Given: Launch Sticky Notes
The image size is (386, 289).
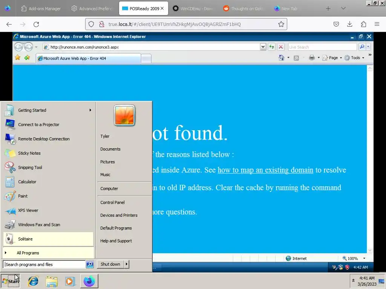Looking at the screenshot, I should (x=48, y=153).
